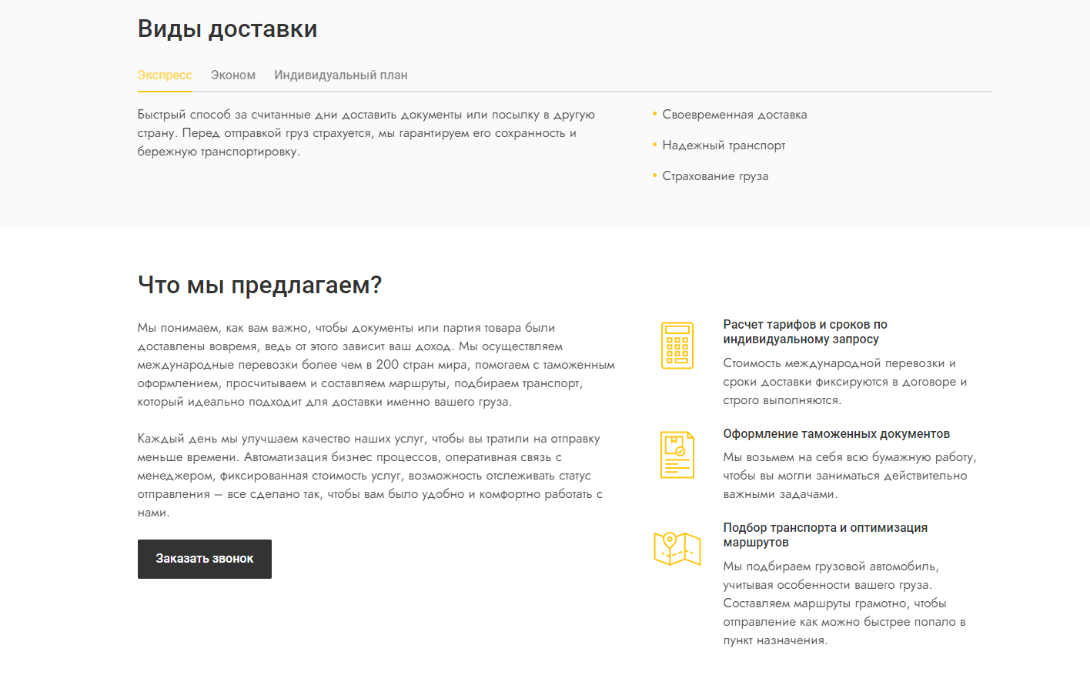Click the text Мы возьмем на себя
The image size is (1090, 675).
pyautogui.click(x=850, y=476)
